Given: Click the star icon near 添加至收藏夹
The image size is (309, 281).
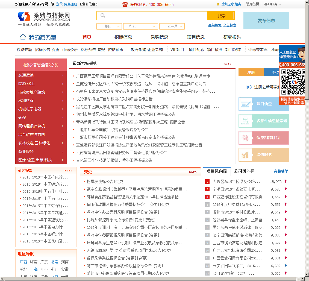Looking at the screenshot, I should (218, 4).
